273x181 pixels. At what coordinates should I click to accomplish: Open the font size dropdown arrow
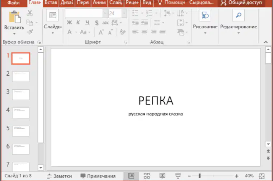pyautogui.click(x=124, y=13)
